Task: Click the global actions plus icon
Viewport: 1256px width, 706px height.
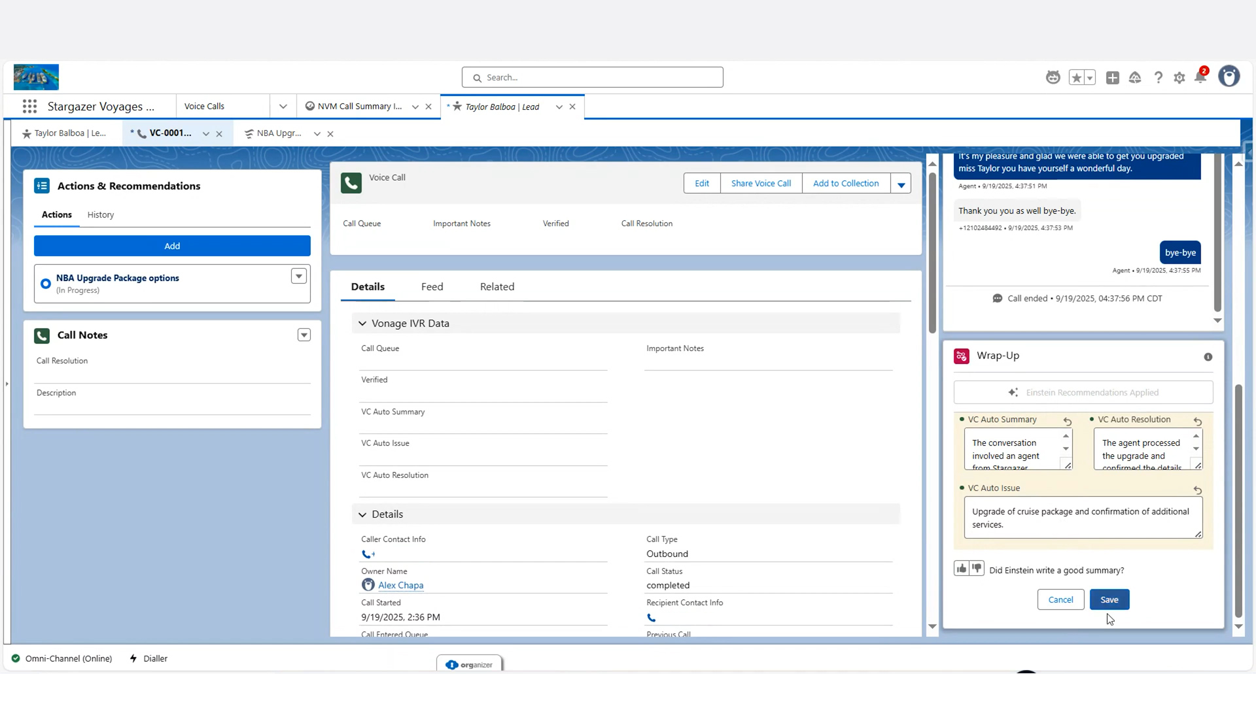Action: point(1112,78)
